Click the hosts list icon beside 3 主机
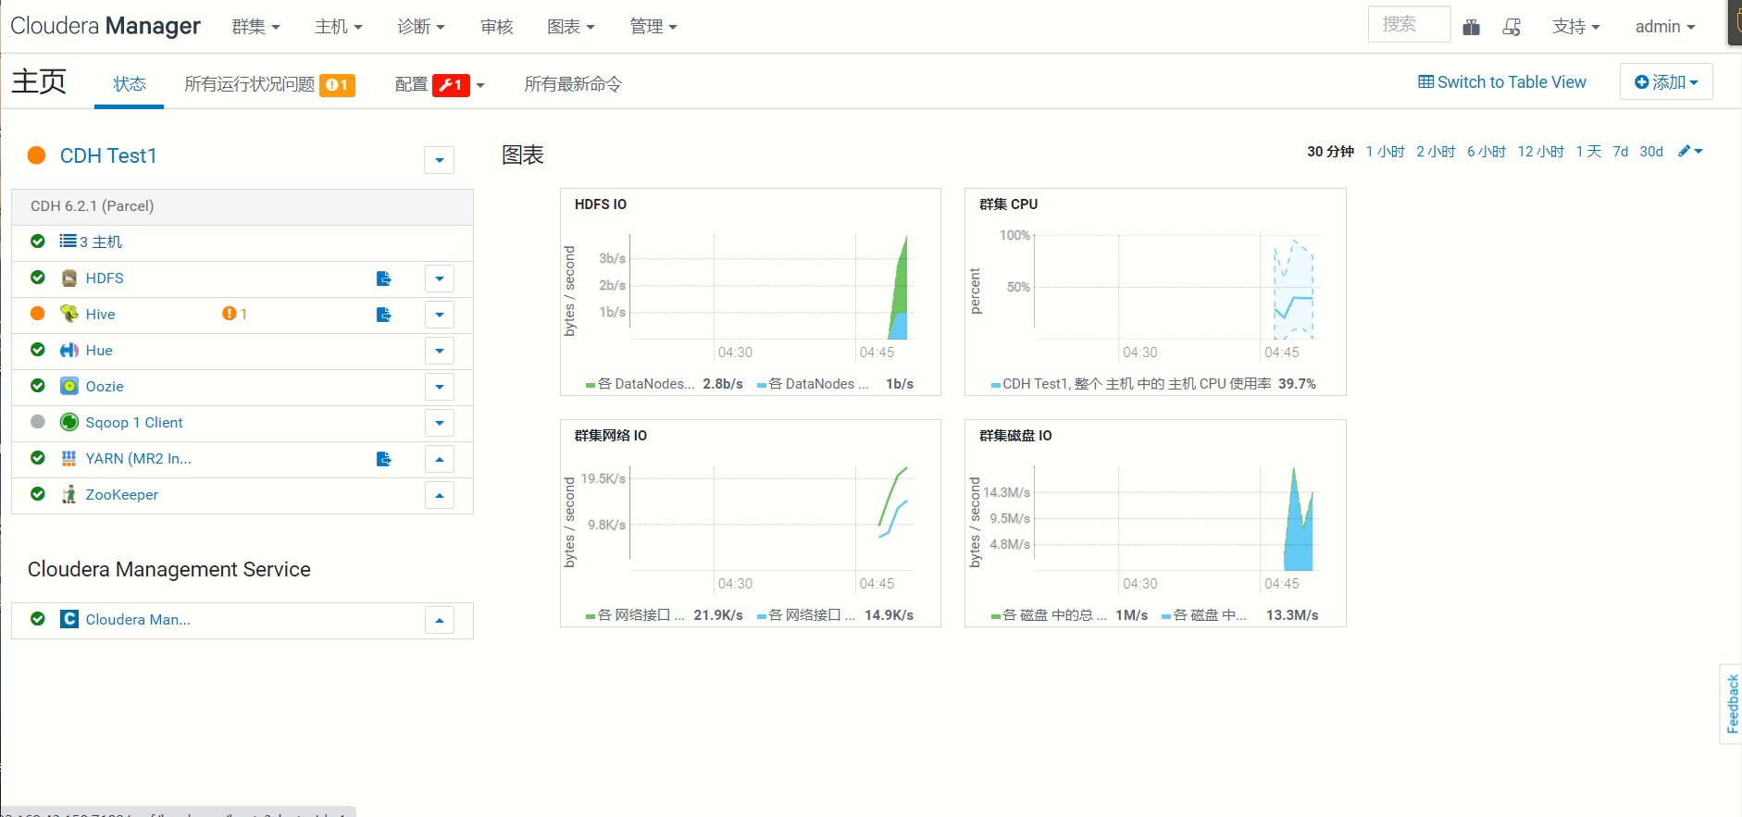This screenshot has height=817, width=1742. [68, 241]
